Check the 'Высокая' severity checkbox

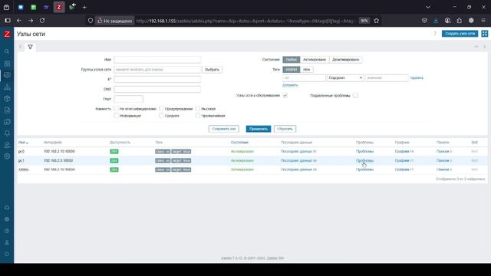198,109
